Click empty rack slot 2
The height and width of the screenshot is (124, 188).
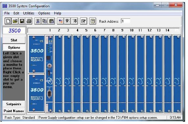pyautogui.click(x=58, y=74)
